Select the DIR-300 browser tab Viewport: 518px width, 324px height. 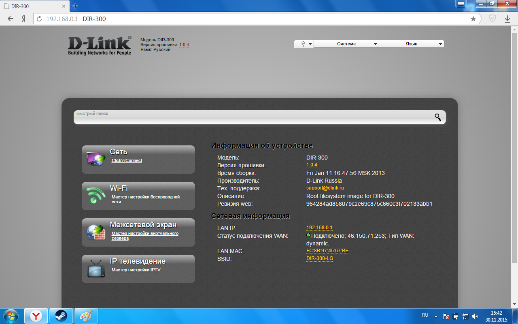click(35, 6)
